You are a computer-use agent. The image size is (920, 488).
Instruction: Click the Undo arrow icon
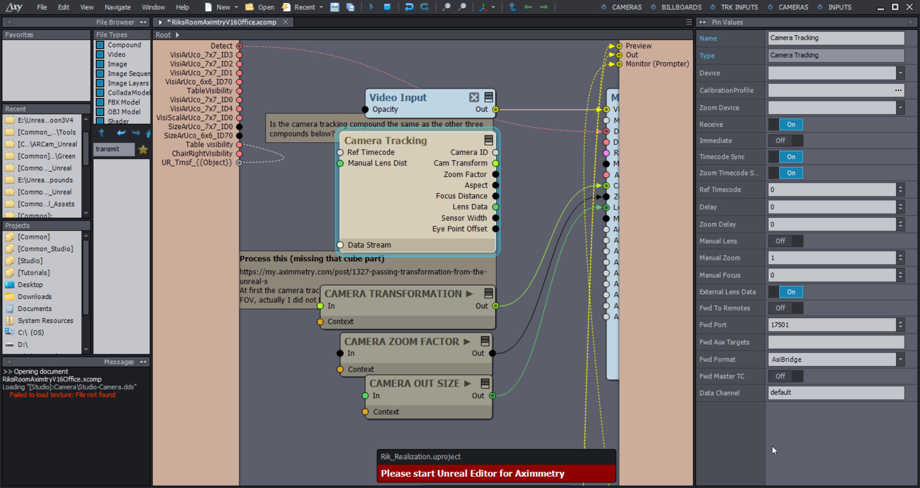point(409,7)
